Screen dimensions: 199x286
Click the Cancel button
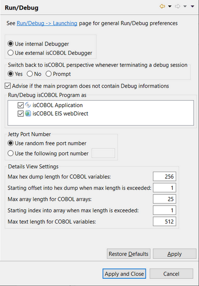tap(171, 273)
